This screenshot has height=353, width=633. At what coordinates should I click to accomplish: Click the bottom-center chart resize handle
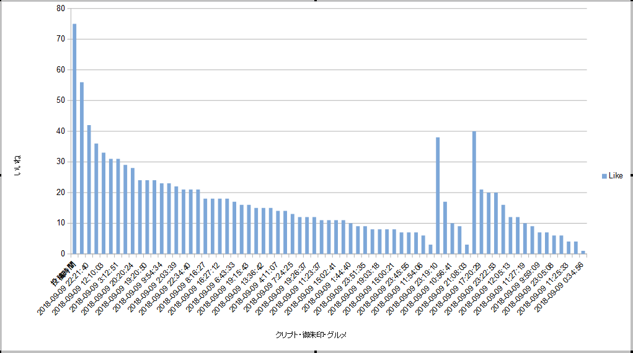316,351
